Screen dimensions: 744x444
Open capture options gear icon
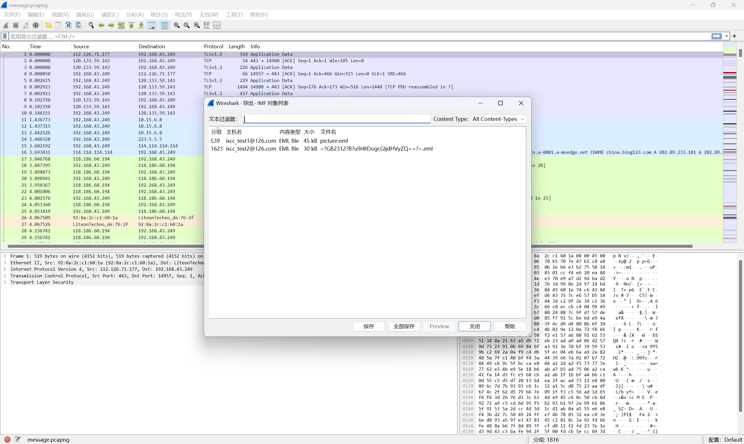pyautogui.click(x=36, y=25)
